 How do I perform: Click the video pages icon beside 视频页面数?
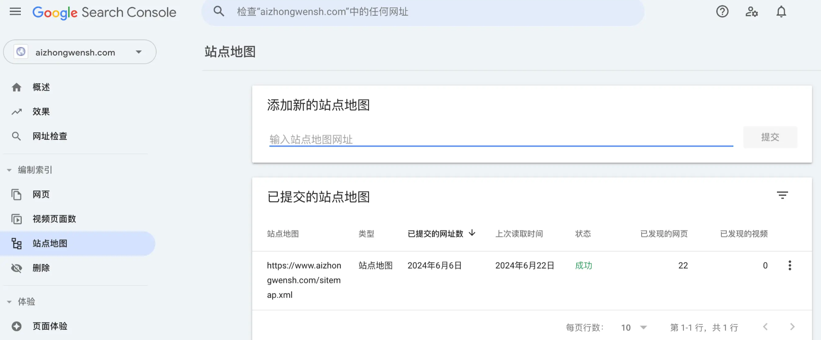point(17,219)
